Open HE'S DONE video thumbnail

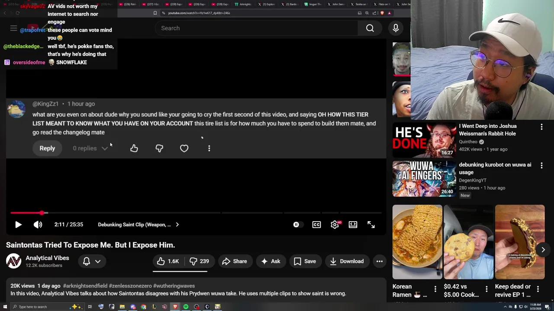(x=424, y=140)
